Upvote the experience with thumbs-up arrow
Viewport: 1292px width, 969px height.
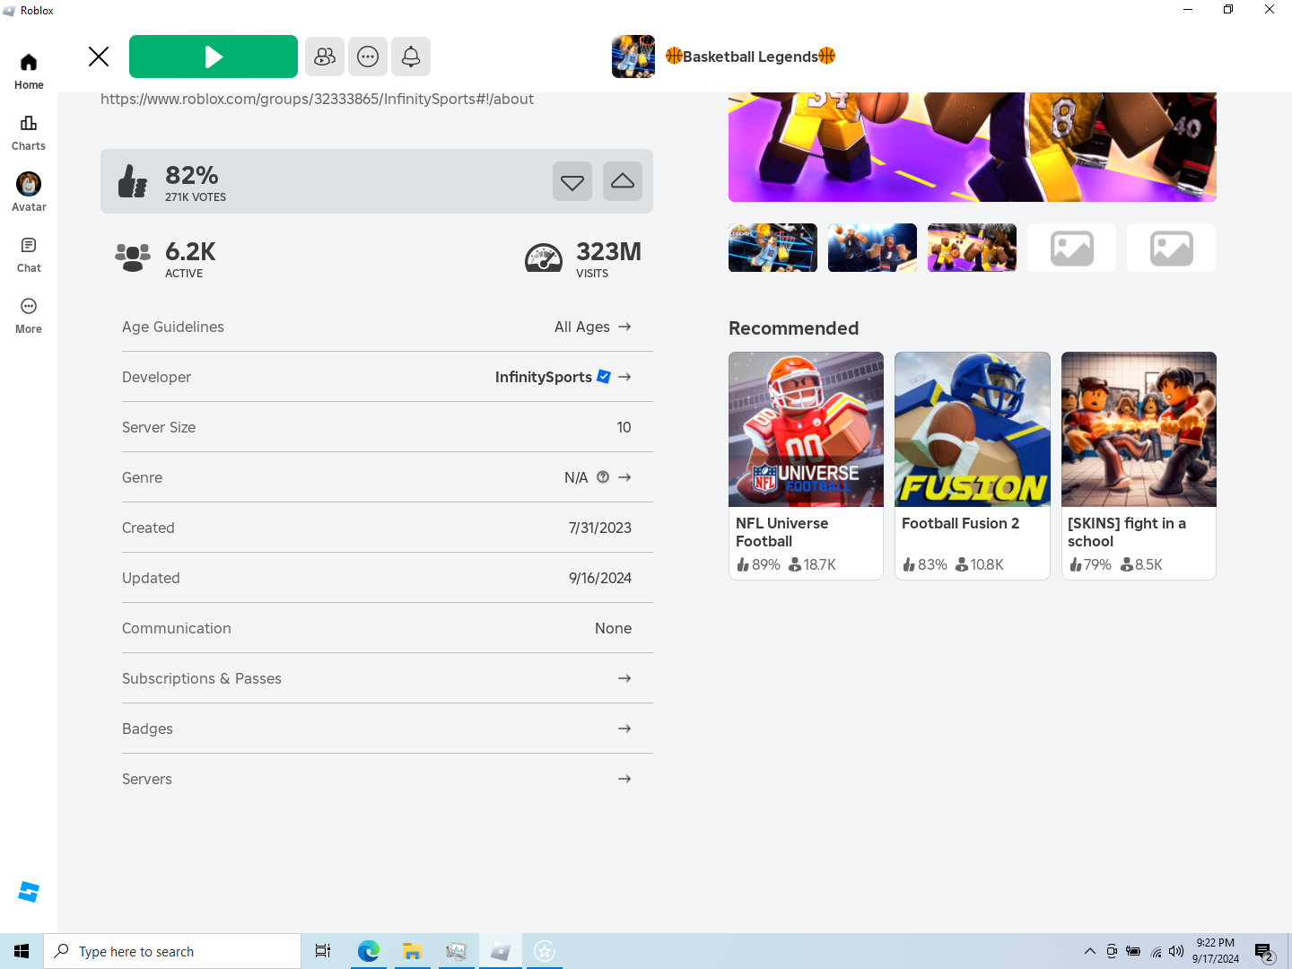[623, 181]
